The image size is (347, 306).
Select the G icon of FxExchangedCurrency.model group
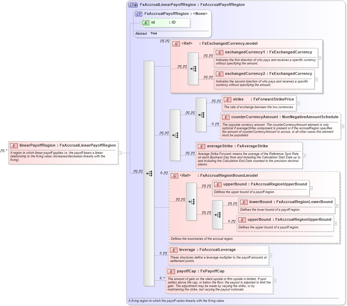coord(176,43)
